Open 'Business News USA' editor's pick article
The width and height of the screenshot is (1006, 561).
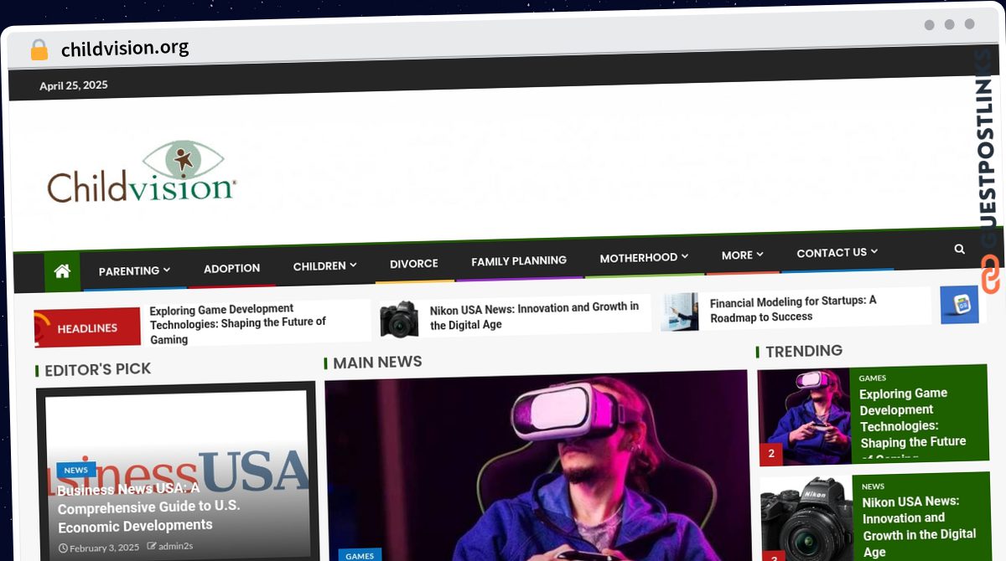pos(148,507)
